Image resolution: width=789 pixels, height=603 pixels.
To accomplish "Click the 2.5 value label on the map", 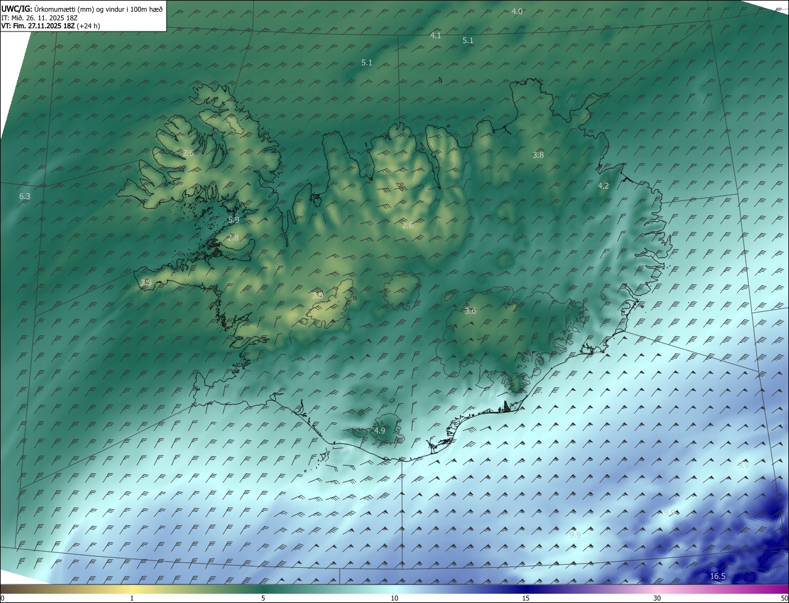I will coord(145,282).
